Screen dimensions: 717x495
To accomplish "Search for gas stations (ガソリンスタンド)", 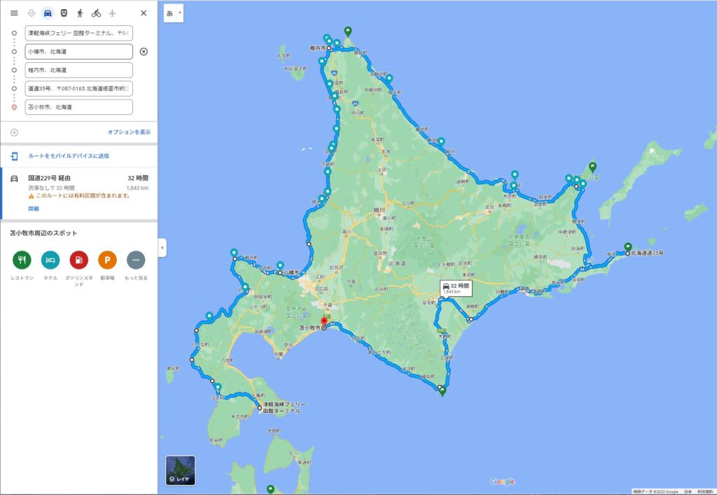I will click(79, 260).
